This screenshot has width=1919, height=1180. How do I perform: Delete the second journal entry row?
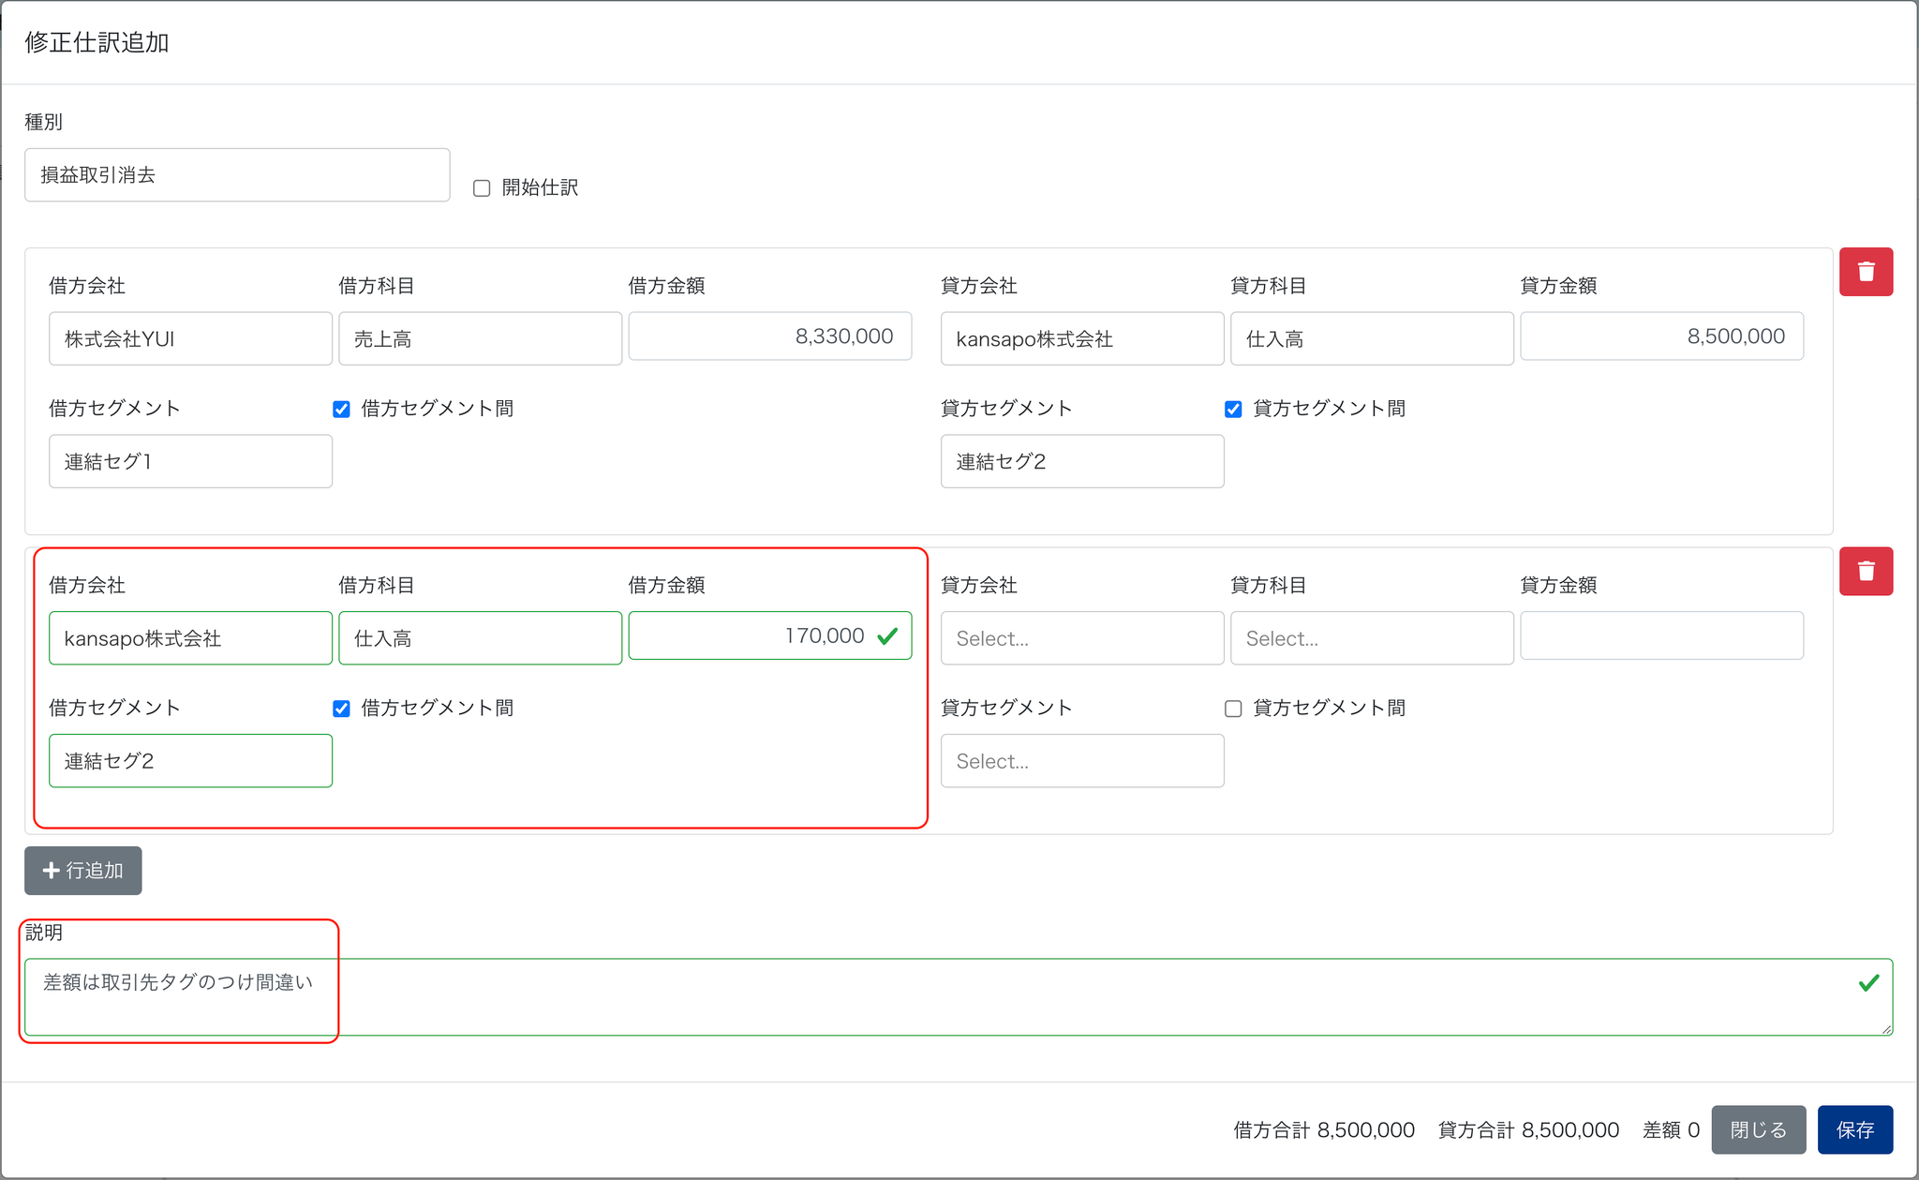(1866, 571)
